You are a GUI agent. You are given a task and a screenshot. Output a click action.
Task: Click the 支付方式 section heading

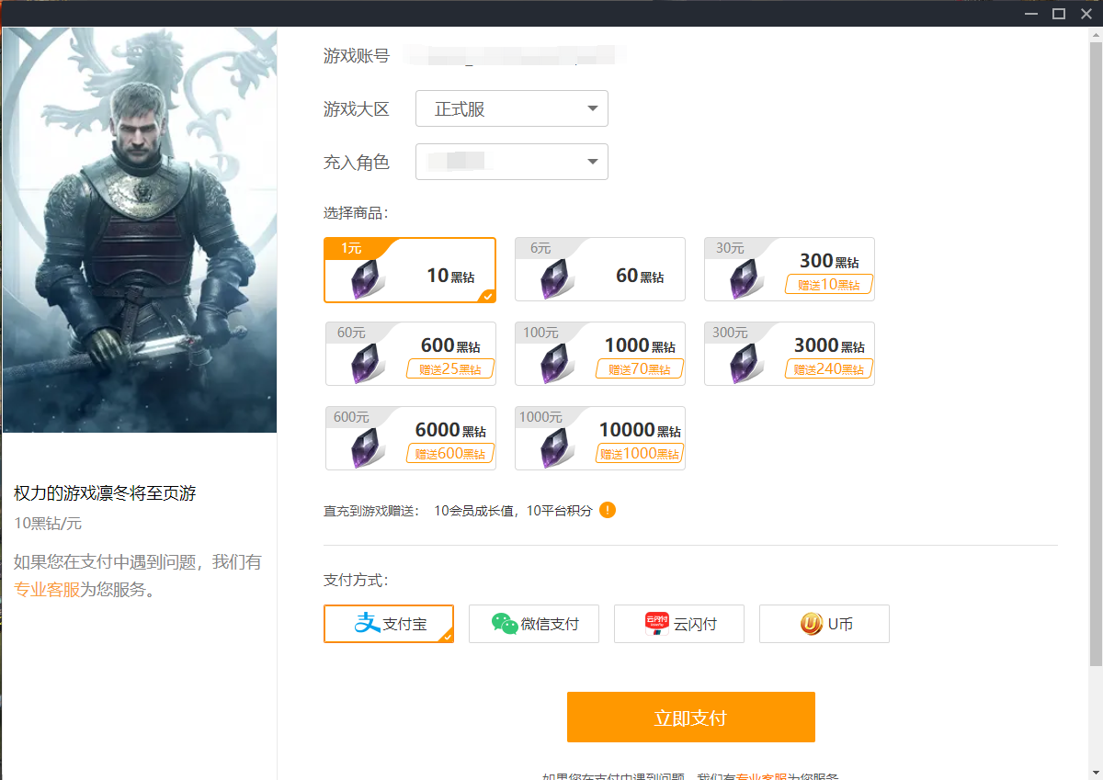(x=356, y=581)
